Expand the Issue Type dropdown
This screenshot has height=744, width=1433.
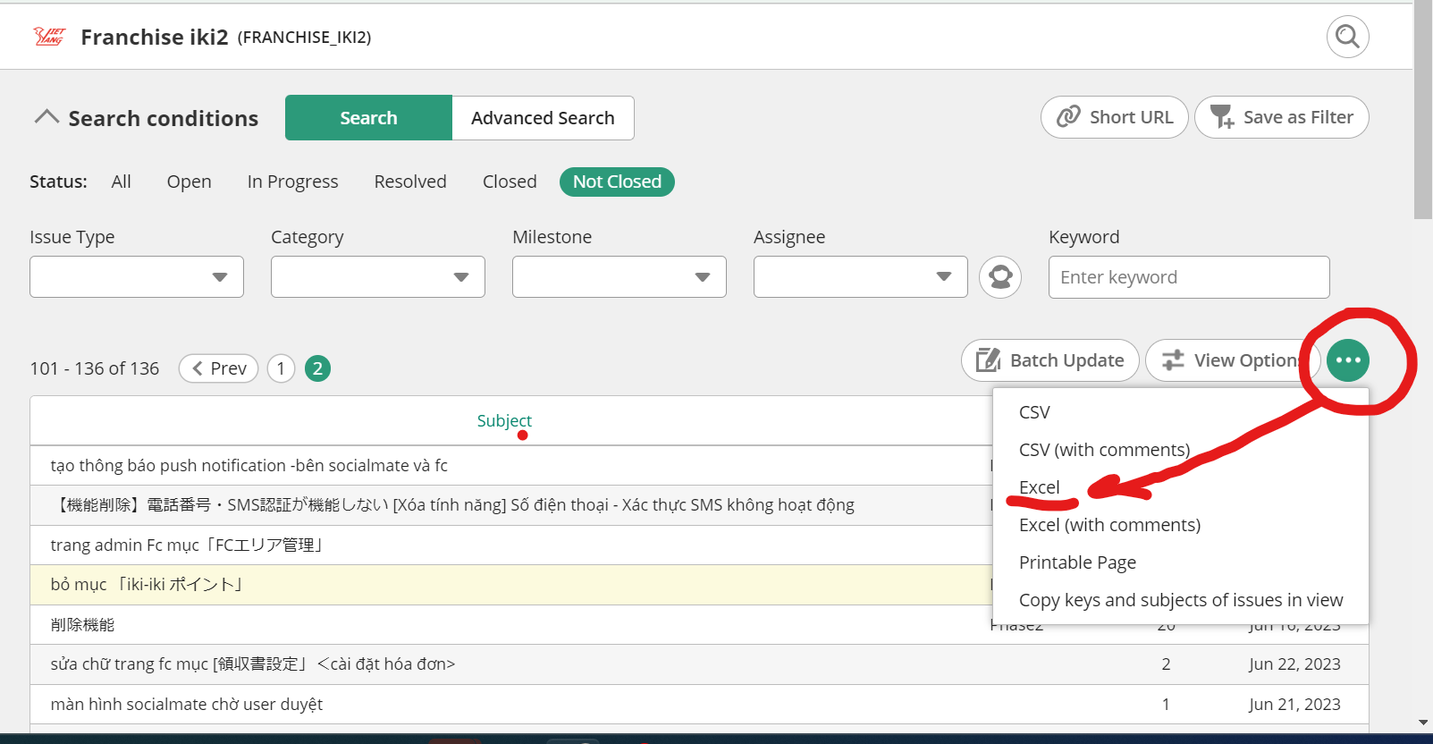[137, 277]
